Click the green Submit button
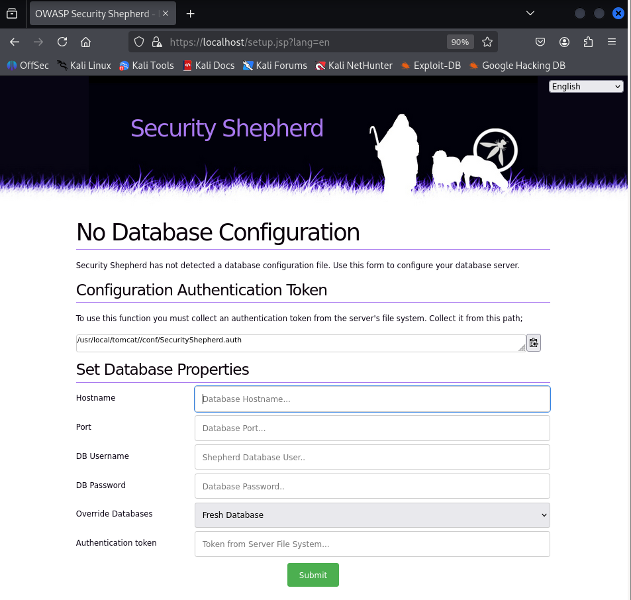The image size is (631, 600). (x=313, y=575)
